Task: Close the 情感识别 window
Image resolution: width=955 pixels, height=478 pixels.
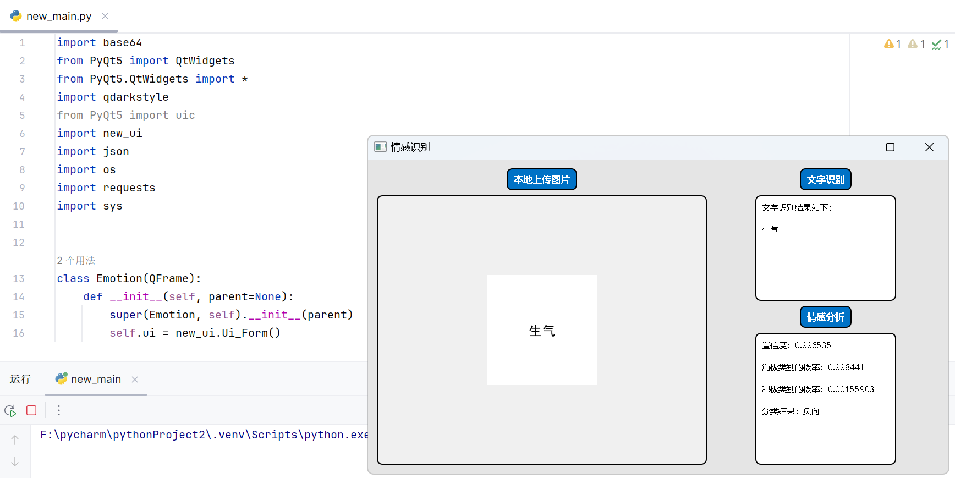Action: (929, 147)
